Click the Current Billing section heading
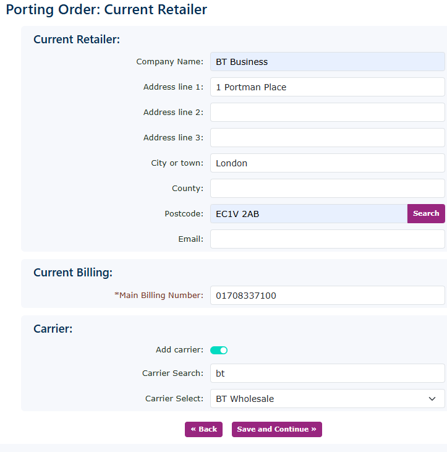This screenshot has width=447, height=452. (73, 273)
